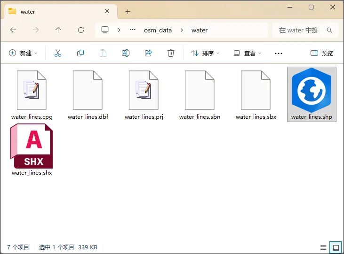Open the 新建 (New) dropdown
This screenshot has width=344, height=254.
(x=23, y=53)
